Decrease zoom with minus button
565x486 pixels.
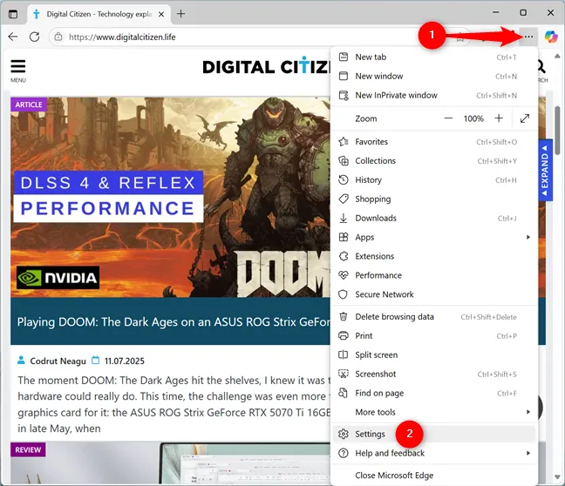(x=448, y=118)
